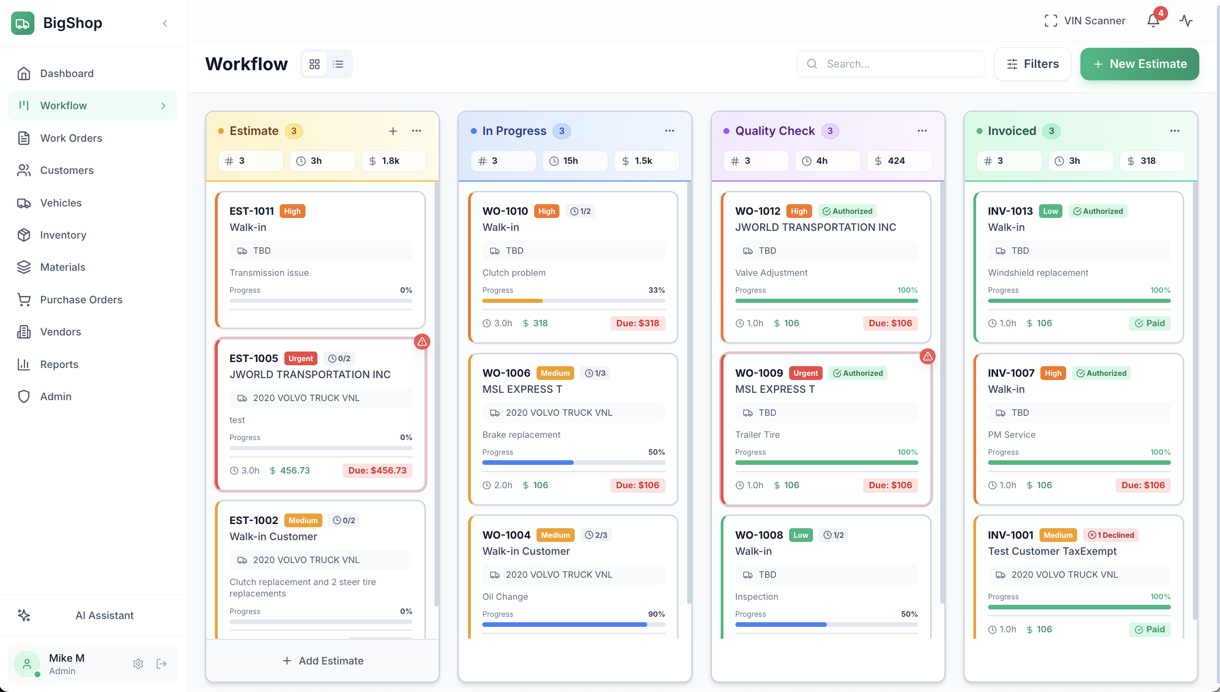Collapse the sidebar with the chevron
This screenshot has width=1220, height=692.
165,23
